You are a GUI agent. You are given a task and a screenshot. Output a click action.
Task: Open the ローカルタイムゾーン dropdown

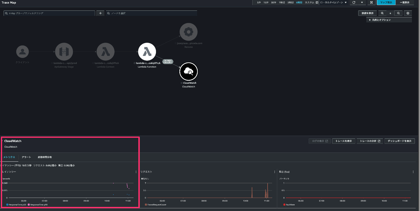coord(333,2)
